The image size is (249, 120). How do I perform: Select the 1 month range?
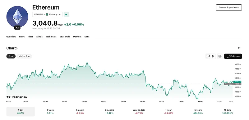pyautogui.click(x=80, y=112)
